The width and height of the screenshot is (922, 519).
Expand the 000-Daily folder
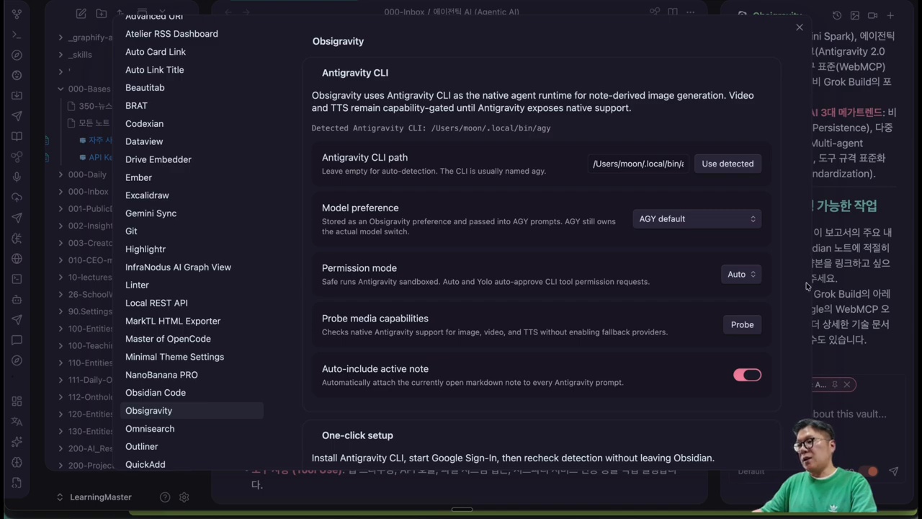83,174
